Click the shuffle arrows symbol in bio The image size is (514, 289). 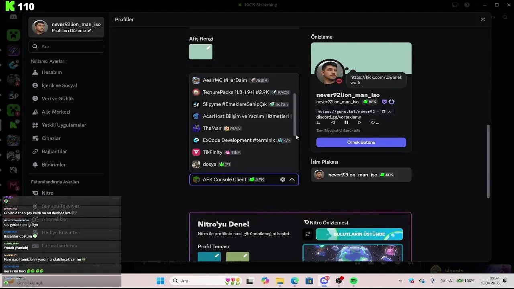(318, 122)
